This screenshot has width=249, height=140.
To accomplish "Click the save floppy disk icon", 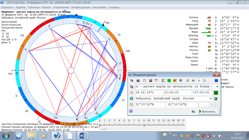I will [151, 81].
